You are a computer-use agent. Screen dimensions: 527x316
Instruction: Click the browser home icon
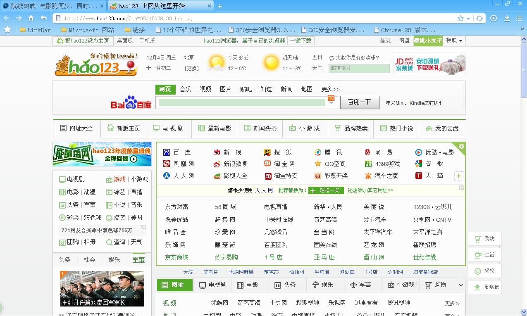point(31,18)
